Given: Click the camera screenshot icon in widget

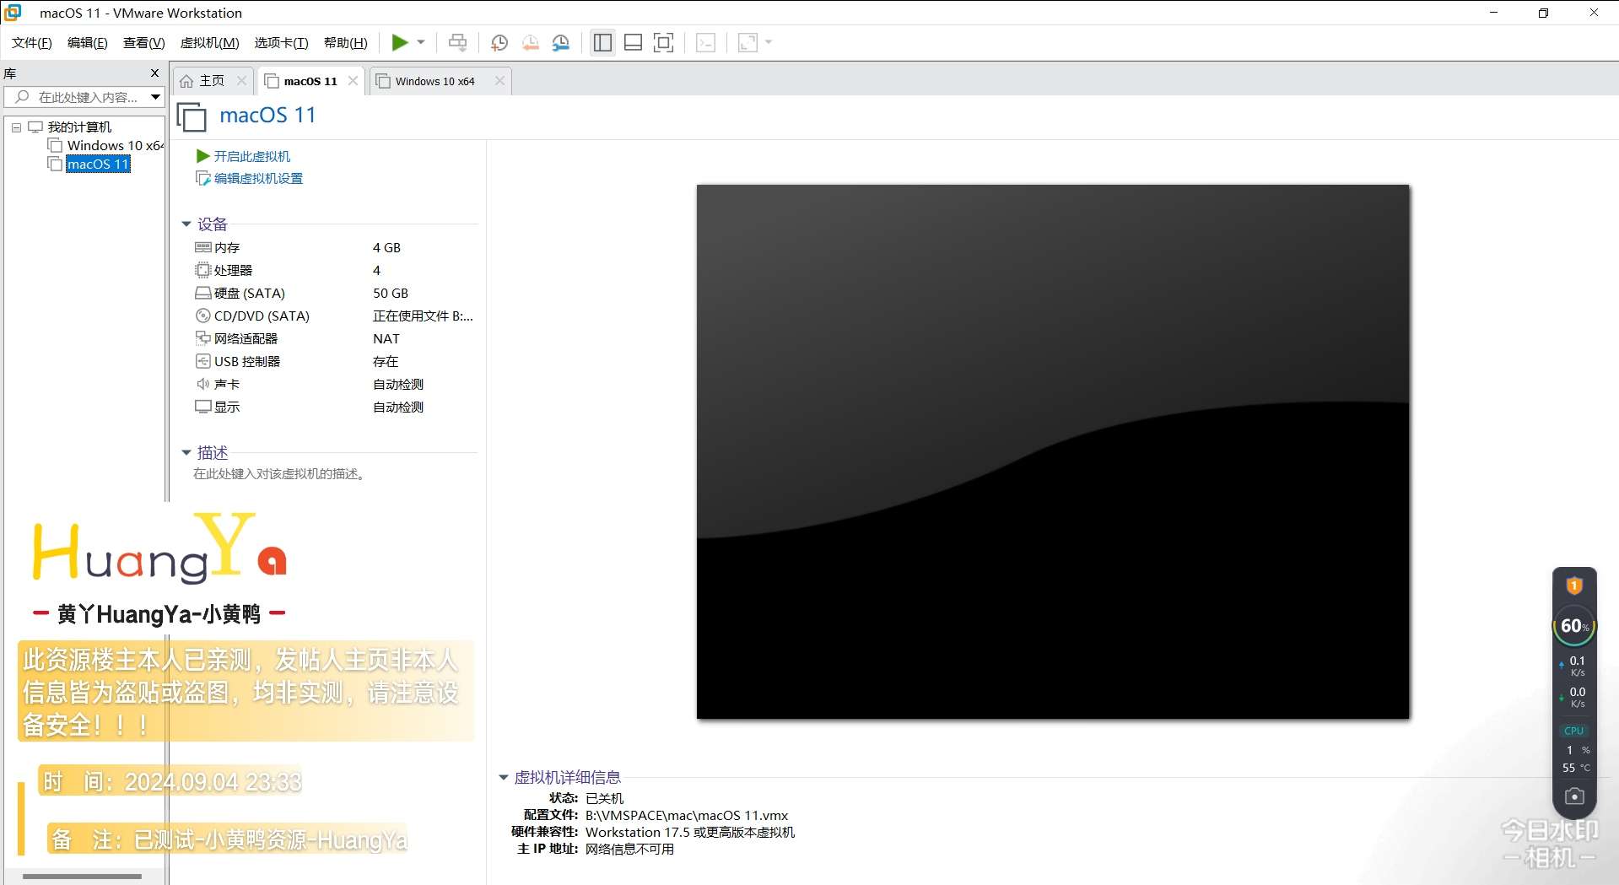Looking at the screenshot, I should 1574,796.
